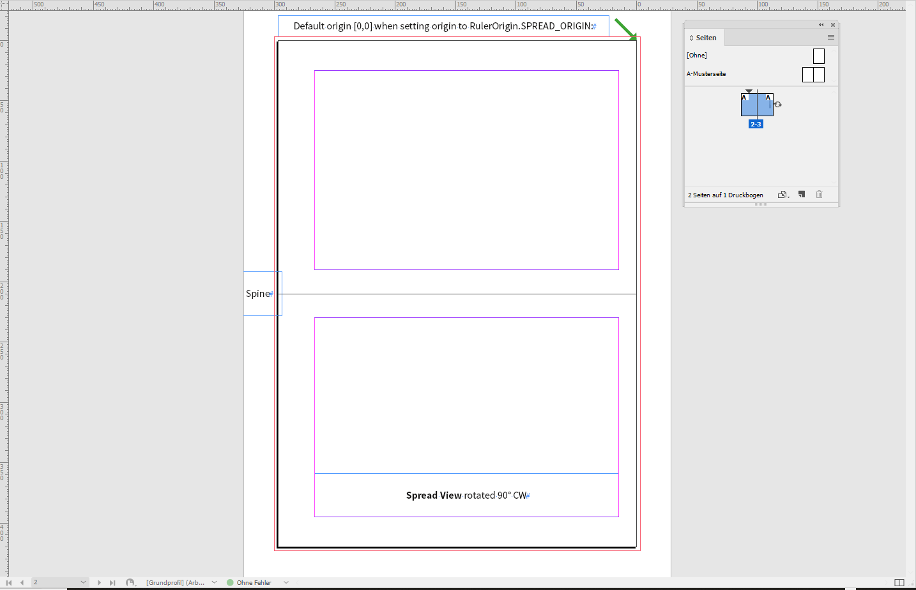Viewport: 916px width, 590px height.
Task: Open the Seiten panel flyout menu
Action: point(831,38)
